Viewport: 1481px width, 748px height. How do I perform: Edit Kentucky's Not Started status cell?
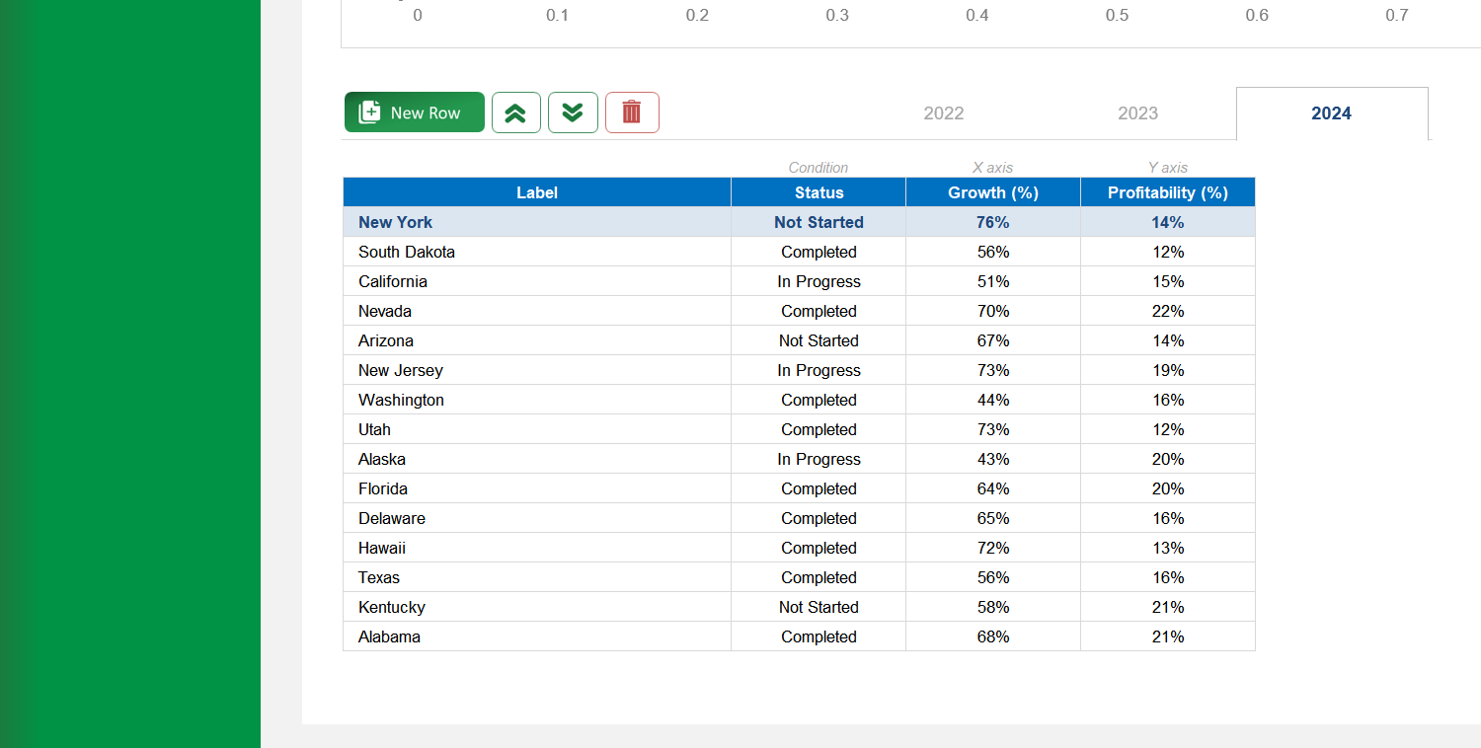[x=818, y=607]
